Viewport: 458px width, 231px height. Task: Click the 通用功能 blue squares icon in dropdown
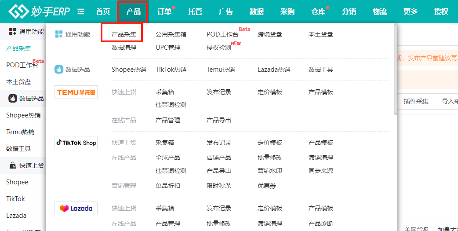pos(59,34)
